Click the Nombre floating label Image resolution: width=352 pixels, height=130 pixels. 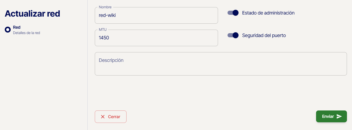(105, 7)
